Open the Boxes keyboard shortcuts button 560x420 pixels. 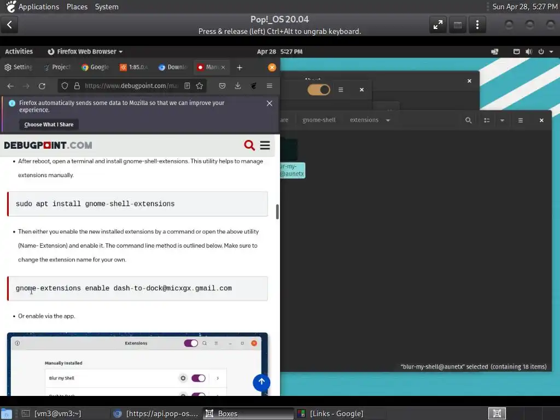pos(458,25)
